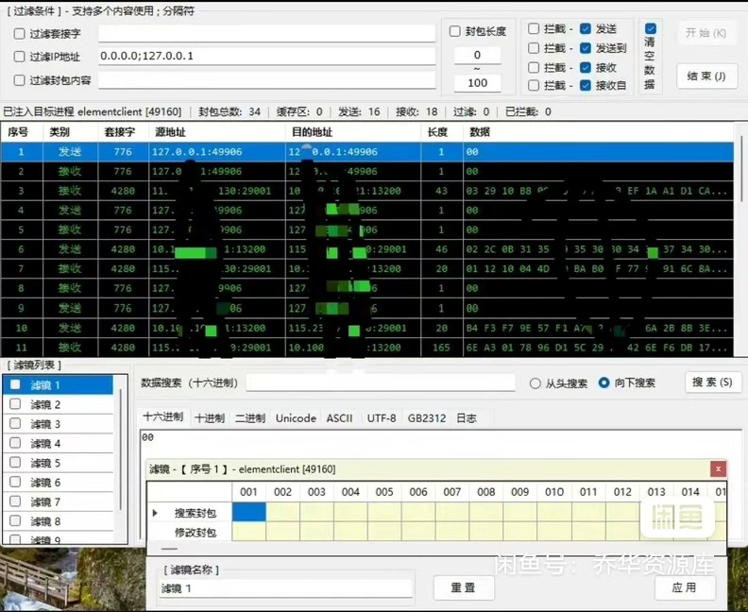Image resolution: width=748 pixels, height=612 pixels.
Task: Click the 重置 button
Action: pyautogui.click(x=463, y=587)
